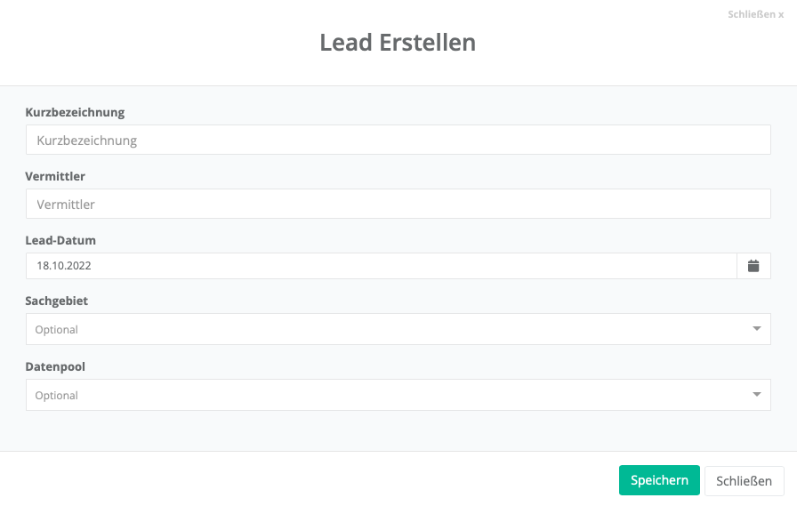
Task: Click the 'x' in the top Schließen link
Action: 781,15
